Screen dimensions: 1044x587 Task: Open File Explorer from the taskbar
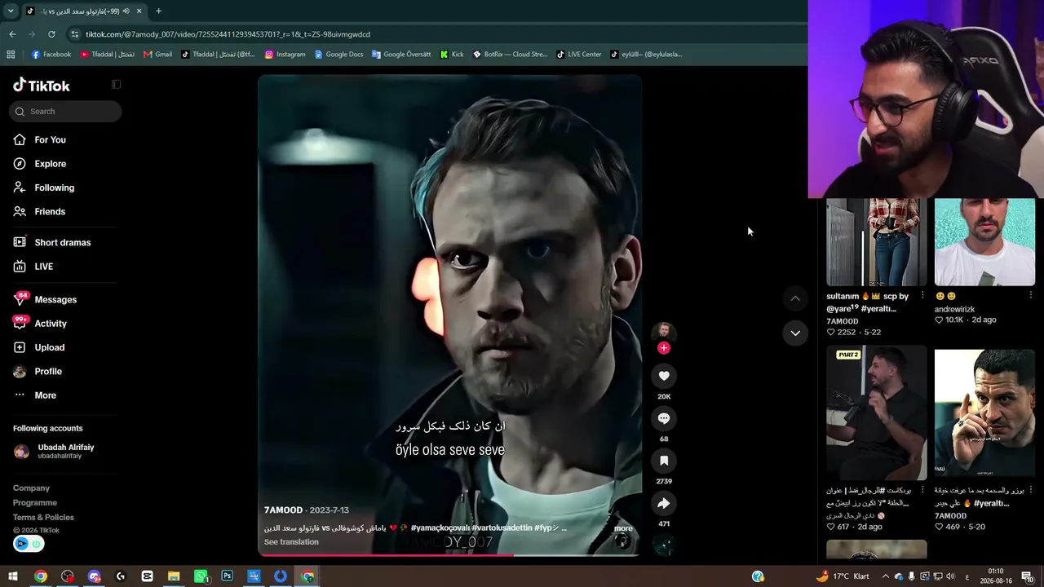point(174,576)
